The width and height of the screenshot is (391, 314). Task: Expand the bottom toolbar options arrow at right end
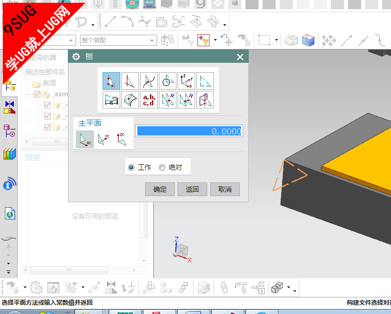[x=294, y=291]
